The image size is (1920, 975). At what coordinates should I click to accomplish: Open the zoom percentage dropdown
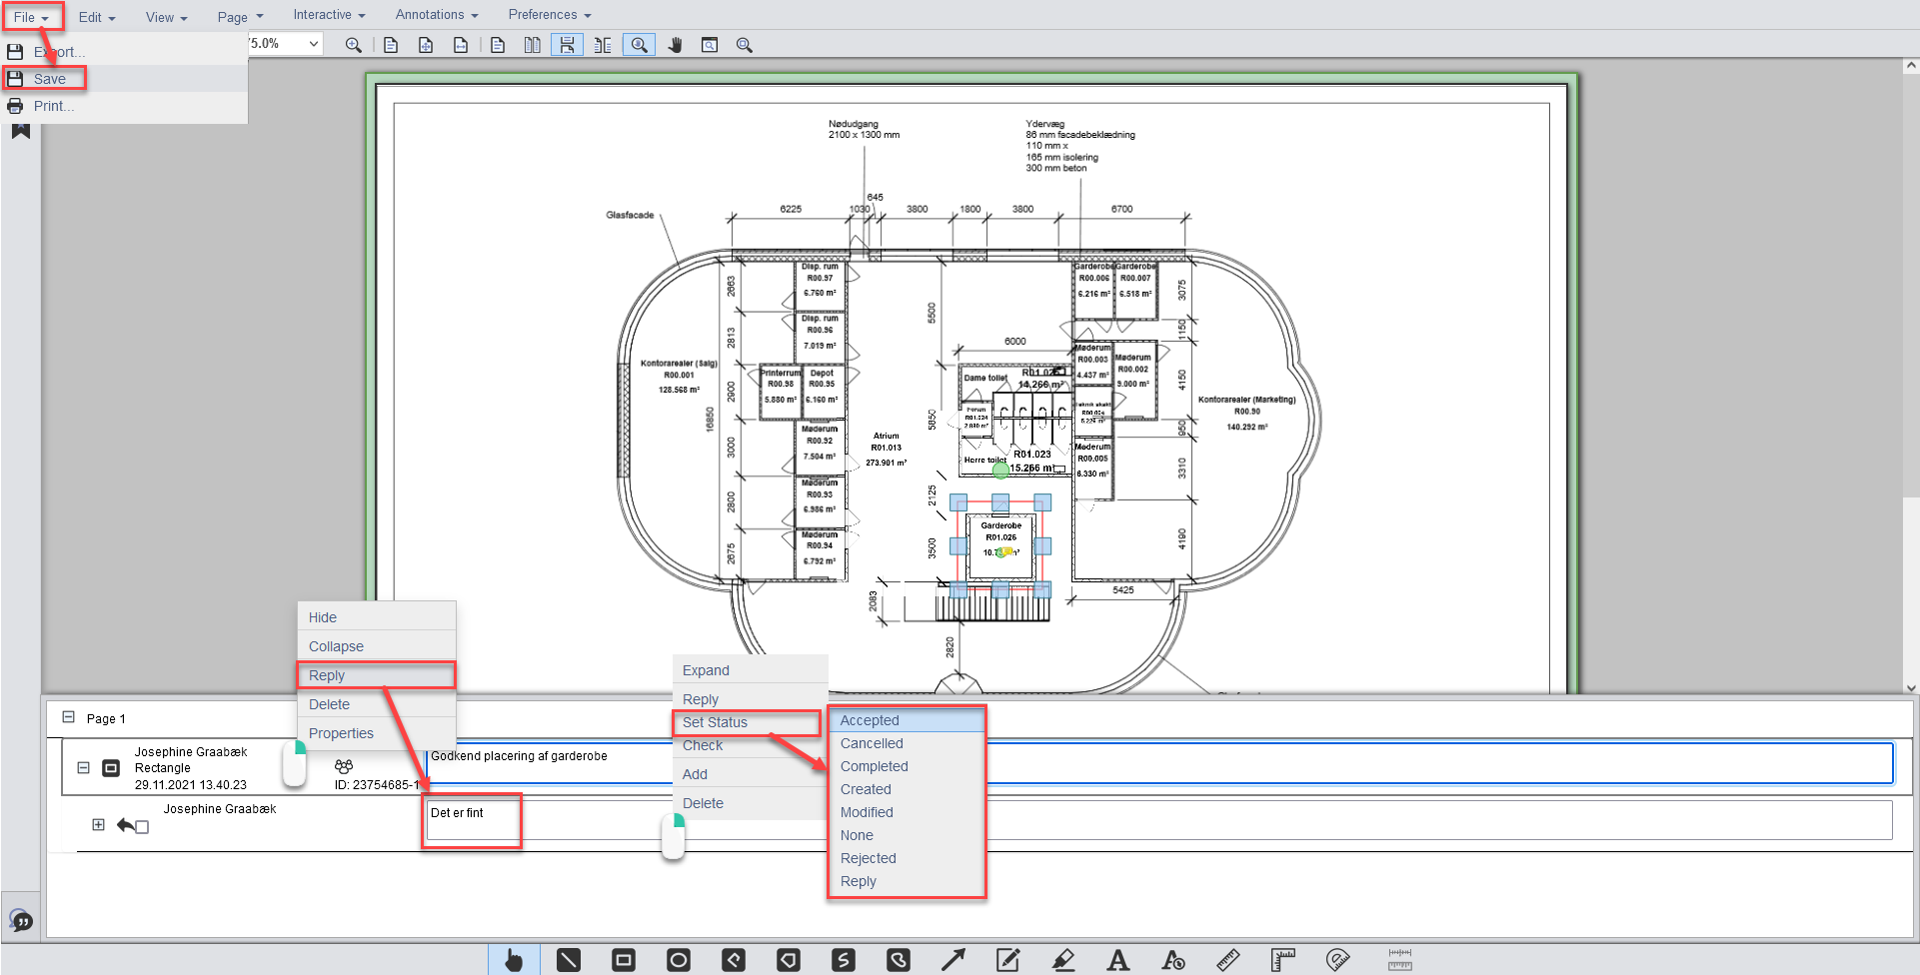point(313,44)
